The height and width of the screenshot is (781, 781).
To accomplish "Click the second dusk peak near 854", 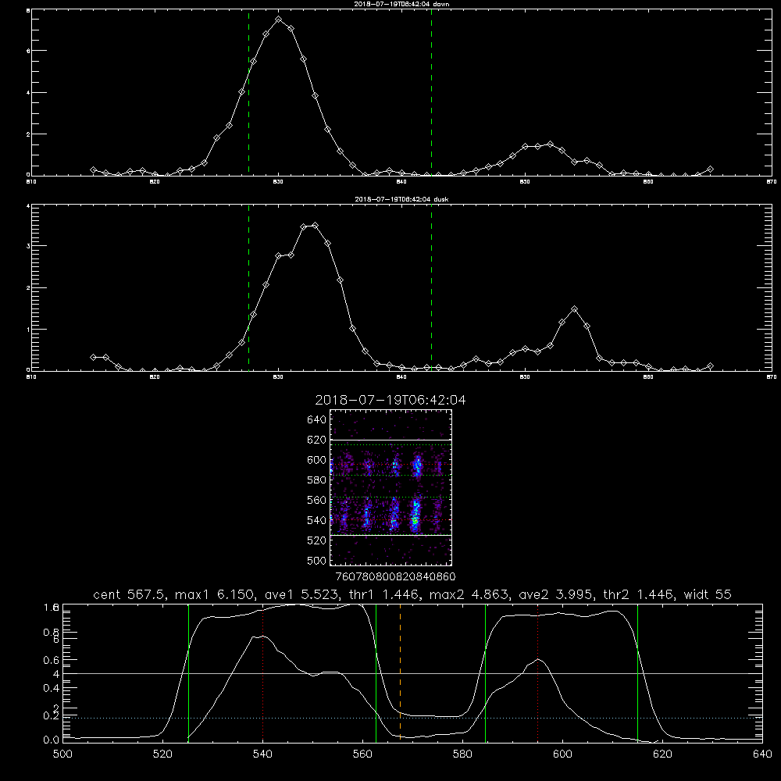I will point(574,308).
